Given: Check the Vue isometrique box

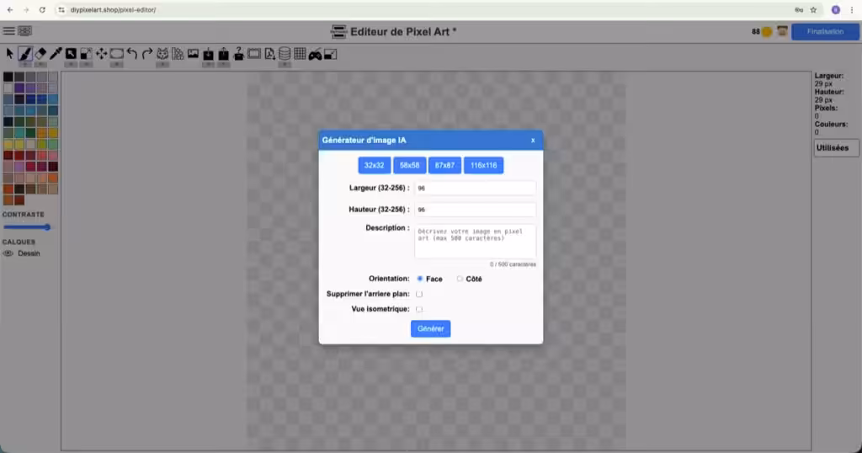Looking at the screenshot, I should [x=419, y=309].
